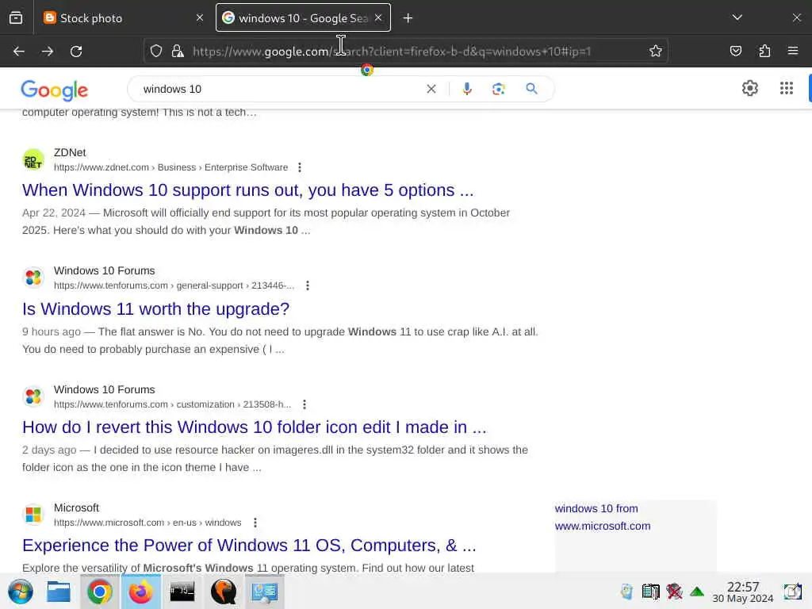
Task: Switch to Chrome in the taskbar
Action: pyautogui.click(x=99, y=592)
